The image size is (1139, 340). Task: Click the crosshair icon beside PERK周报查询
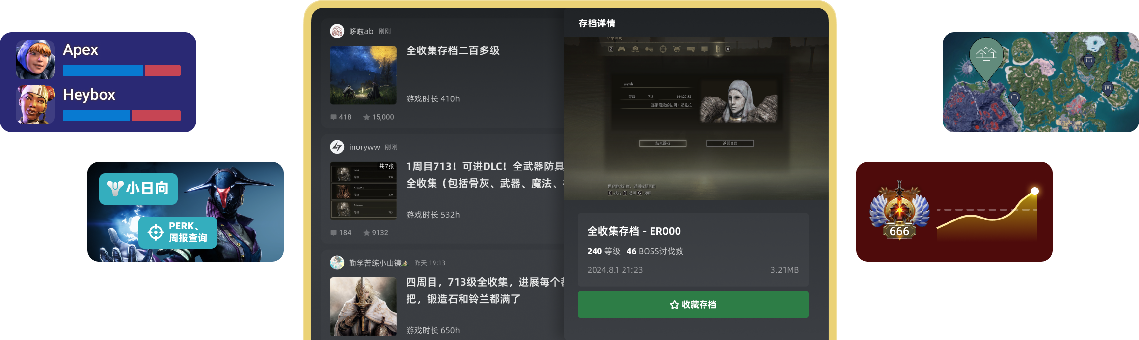coord(156,232)
